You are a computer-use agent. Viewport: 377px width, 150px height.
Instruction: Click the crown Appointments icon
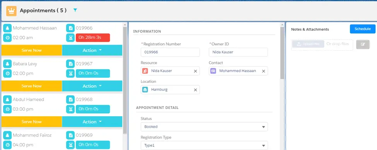11,11
